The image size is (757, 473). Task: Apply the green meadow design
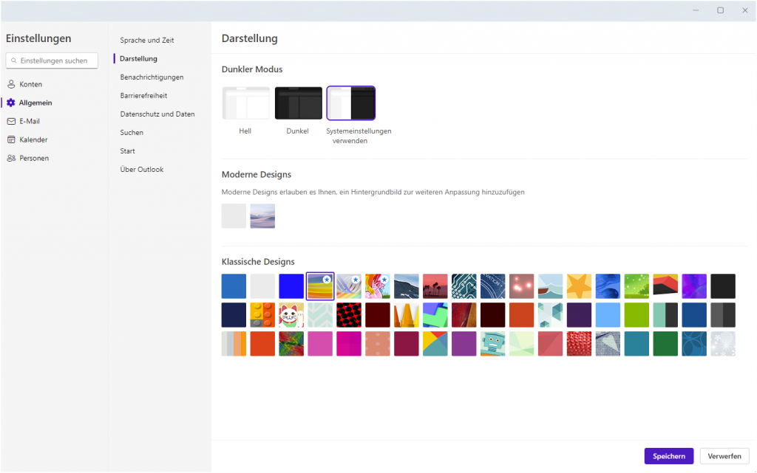pos(637,286)
